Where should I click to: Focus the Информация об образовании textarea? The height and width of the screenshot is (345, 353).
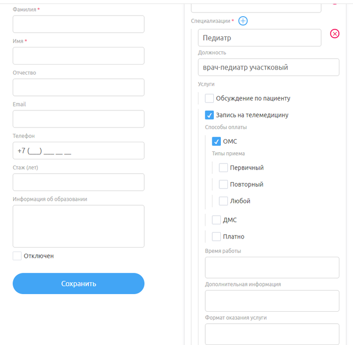tap(79, 226)
